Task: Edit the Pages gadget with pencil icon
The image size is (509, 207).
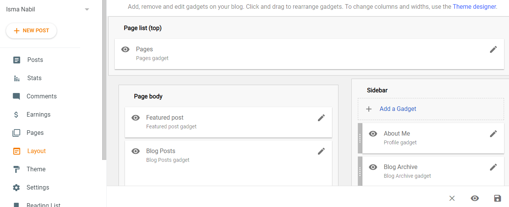Action: (493, 49)
